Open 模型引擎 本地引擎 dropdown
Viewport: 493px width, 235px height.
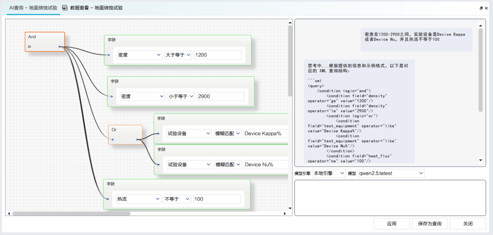coord(329,173)
